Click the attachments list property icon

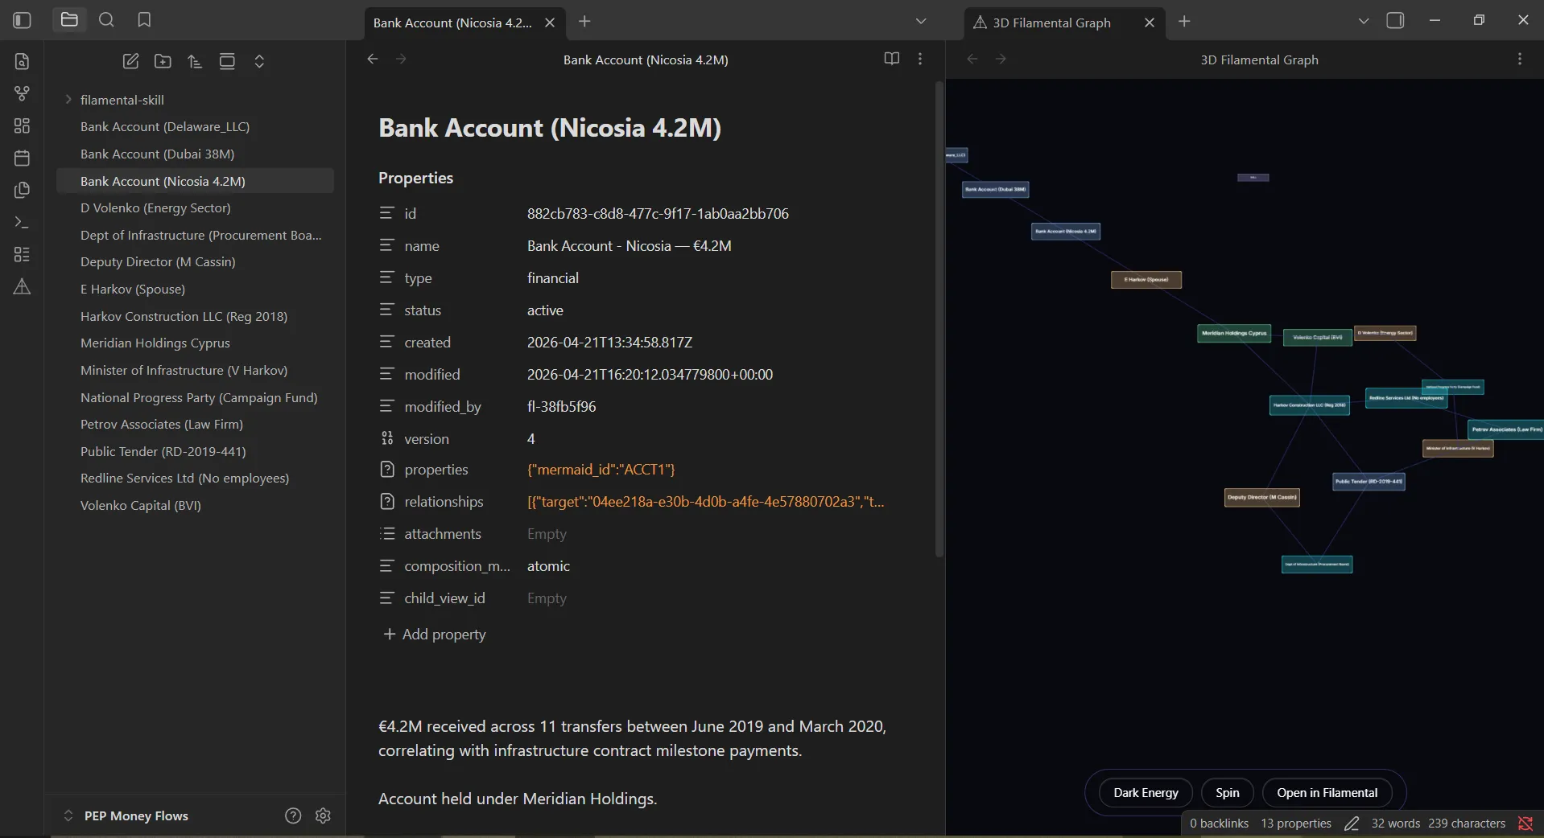point(387,533)
